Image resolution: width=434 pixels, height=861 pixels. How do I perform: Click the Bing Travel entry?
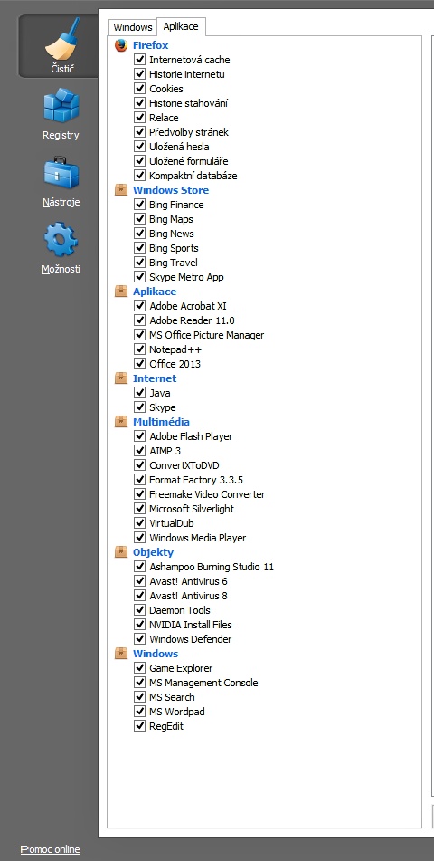pos(174,263)
